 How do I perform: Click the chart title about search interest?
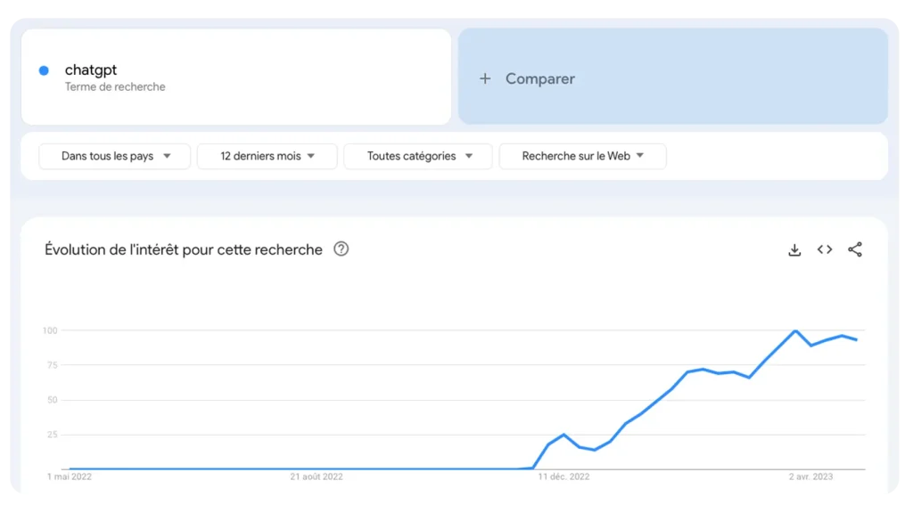point(183,249)
